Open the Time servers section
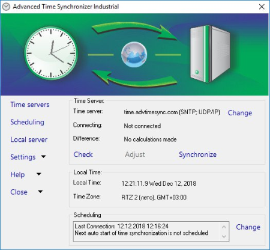This screenshot has width=270, height=250. (x=30, y=105)
